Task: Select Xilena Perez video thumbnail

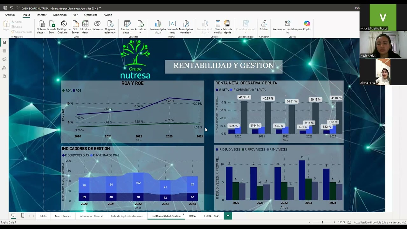Action: [383, 72]
